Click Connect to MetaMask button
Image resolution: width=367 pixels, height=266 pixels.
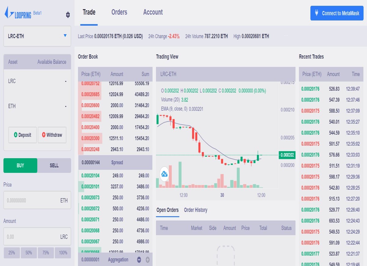337,13
